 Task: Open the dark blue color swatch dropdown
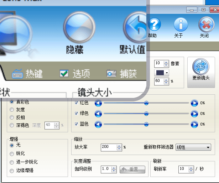(x=162, y=73)
